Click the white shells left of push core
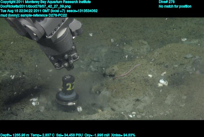This screenshot has width=204, height=137. 34,100
